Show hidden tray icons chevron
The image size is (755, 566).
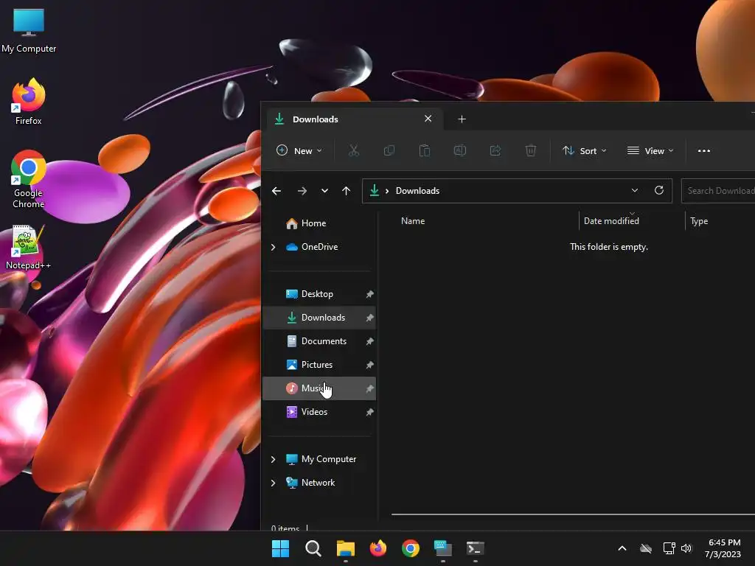tap(622, 548)
